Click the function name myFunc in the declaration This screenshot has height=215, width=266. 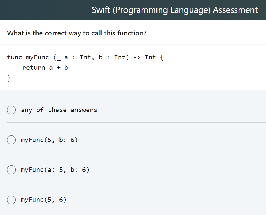tap(37, 57)
